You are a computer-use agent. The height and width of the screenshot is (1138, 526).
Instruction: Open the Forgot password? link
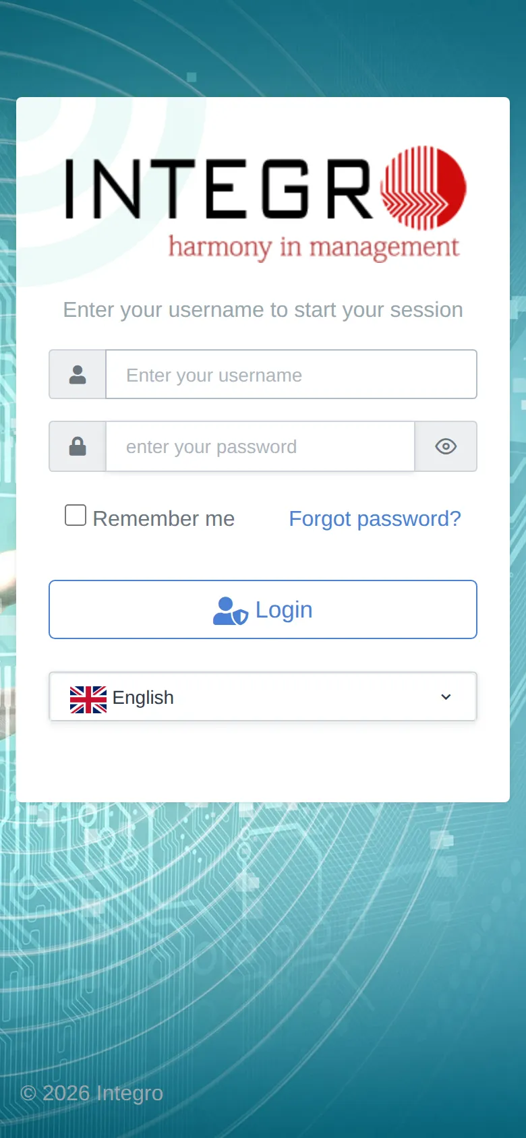click(375, 518)
